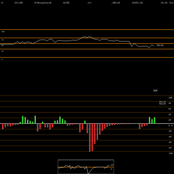174x174 pixels.
Task: Click the 30 label on RSI scale
Action: pyautogui.click(x=2, y=51)
